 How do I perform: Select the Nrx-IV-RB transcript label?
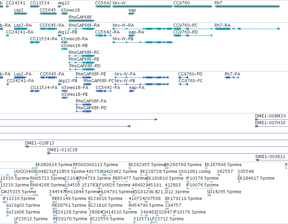click(x=123, y=39)
